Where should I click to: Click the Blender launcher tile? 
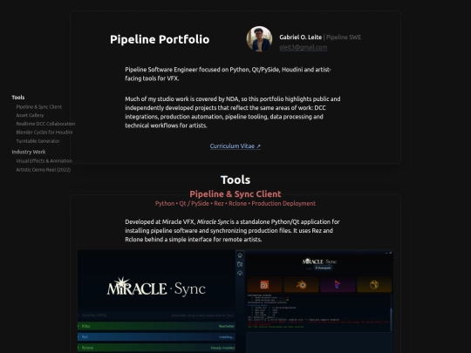pyautogui.click(x=301, y=284)
